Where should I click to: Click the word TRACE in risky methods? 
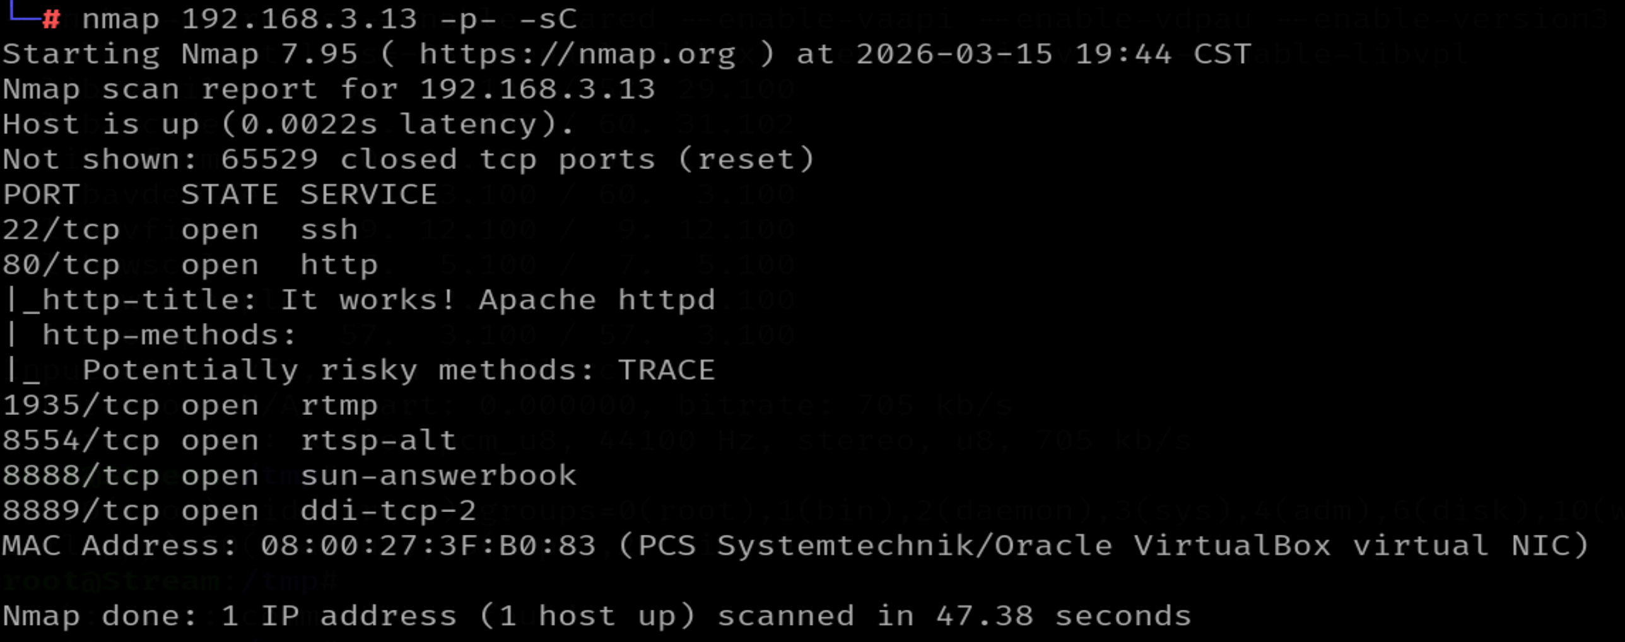666,370
